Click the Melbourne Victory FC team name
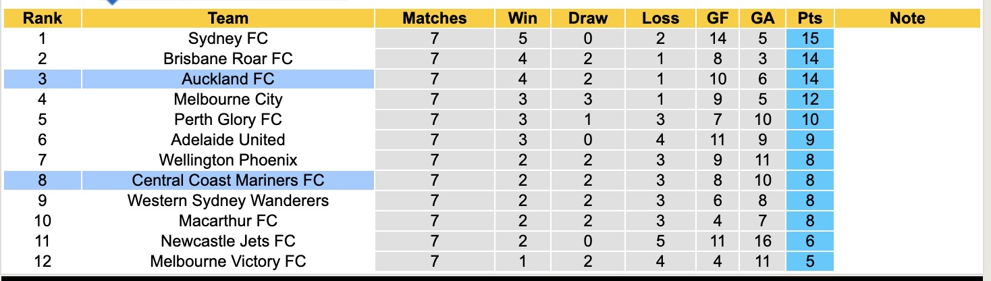This screenshot has height=281, width=991. tap(228, 261)
